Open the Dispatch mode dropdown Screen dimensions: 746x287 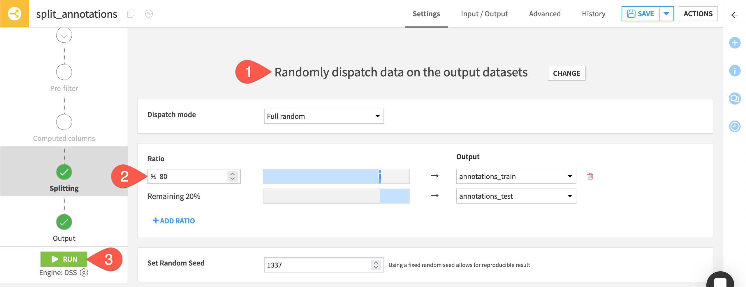pyautogui.click(x=323, y=116)
